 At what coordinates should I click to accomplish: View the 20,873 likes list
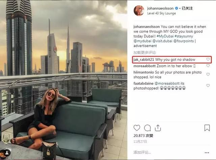(143, 136)
